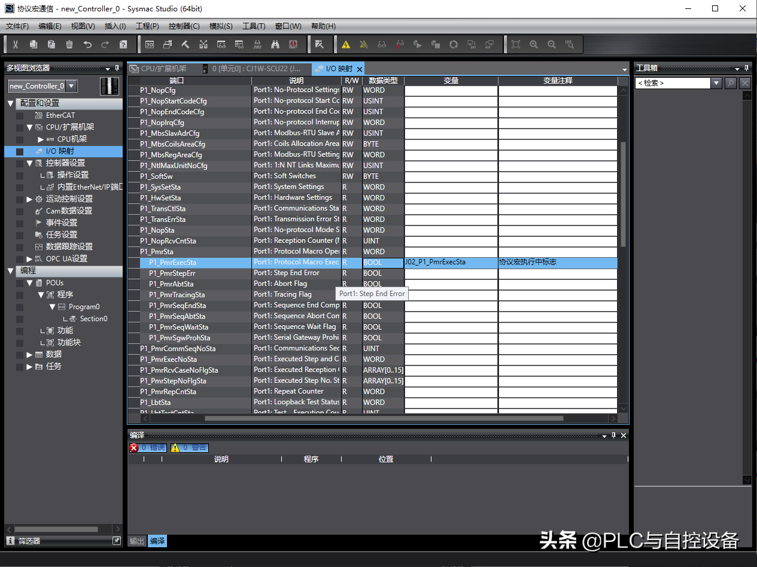Image resolution: width=757 pixels, height=567 pixels.
Task: Click the 输出 tab at bottom
Action: pos(137,541)
